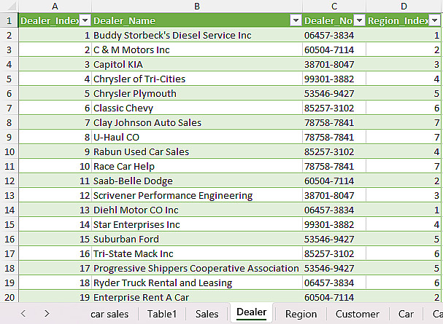Open the Dealer_Index filter dropdown

(x=85, y=20)
